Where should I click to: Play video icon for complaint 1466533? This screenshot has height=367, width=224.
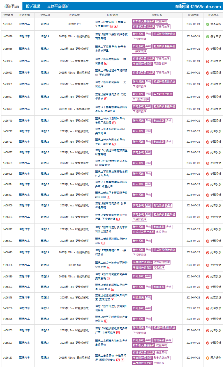pos(118,219)
